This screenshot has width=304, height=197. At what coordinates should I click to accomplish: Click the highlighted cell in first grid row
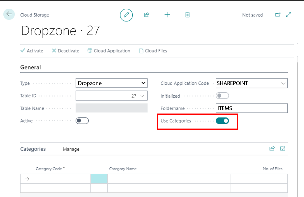pos(99,179)
